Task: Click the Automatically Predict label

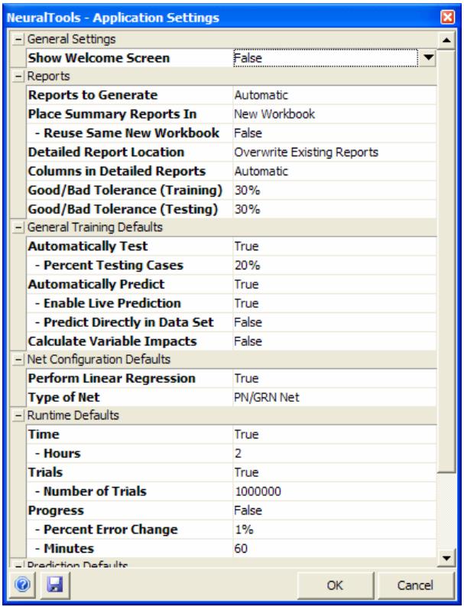Action: (96, 284)
